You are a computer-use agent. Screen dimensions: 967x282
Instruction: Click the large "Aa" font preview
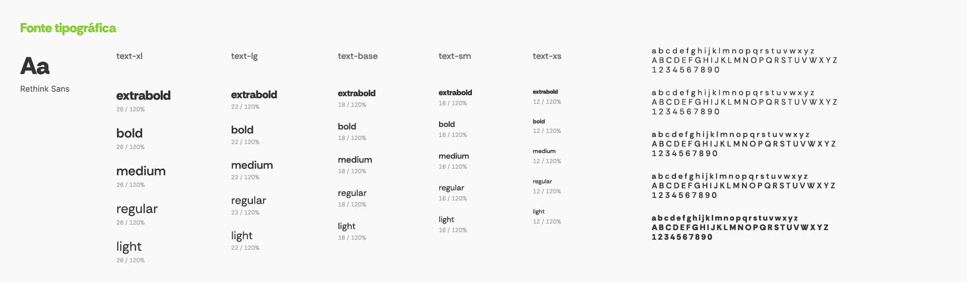pyautogui.click(x=35, y=66)
